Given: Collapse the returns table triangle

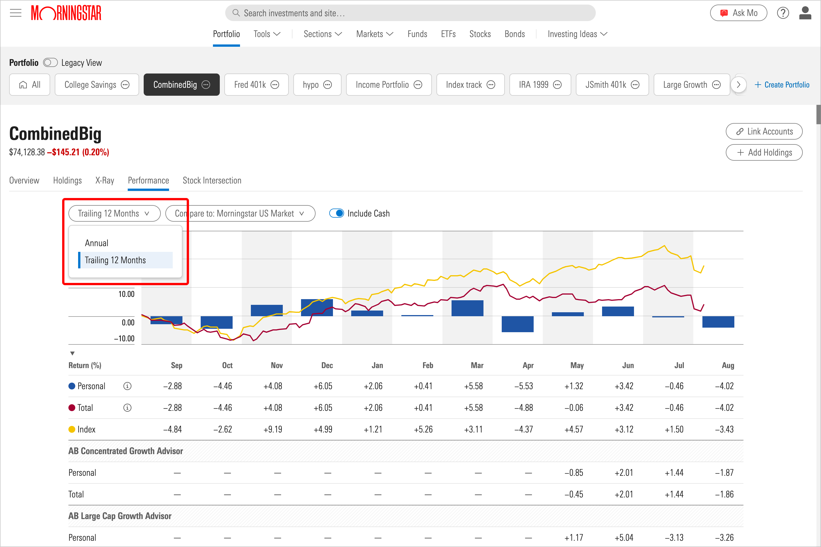Looking at the screenshot, I should (x=72, y=353).
